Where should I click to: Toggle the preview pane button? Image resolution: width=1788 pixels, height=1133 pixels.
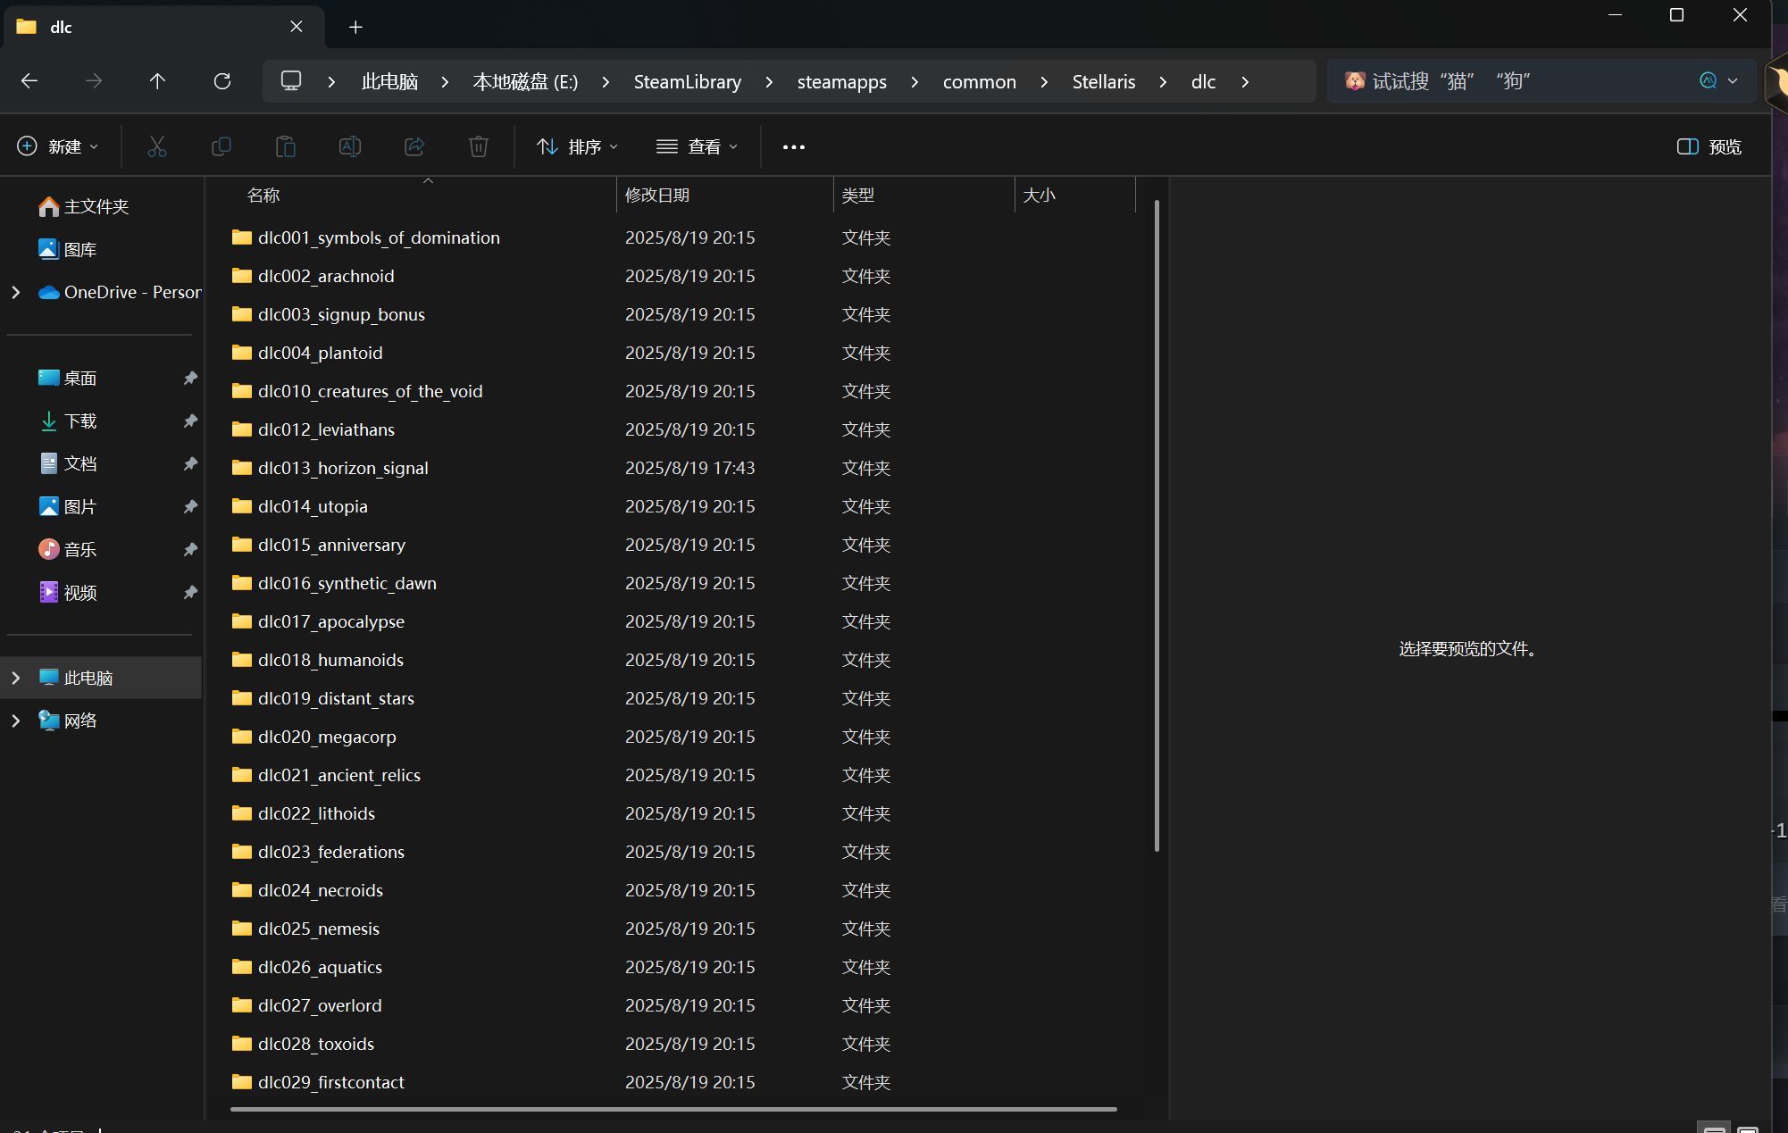tap(1709, 146)
